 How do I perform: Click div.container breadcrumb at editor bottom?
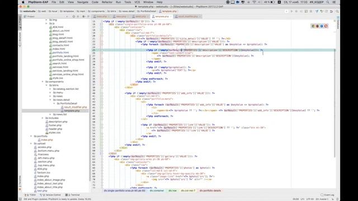(x=157, y=190)
